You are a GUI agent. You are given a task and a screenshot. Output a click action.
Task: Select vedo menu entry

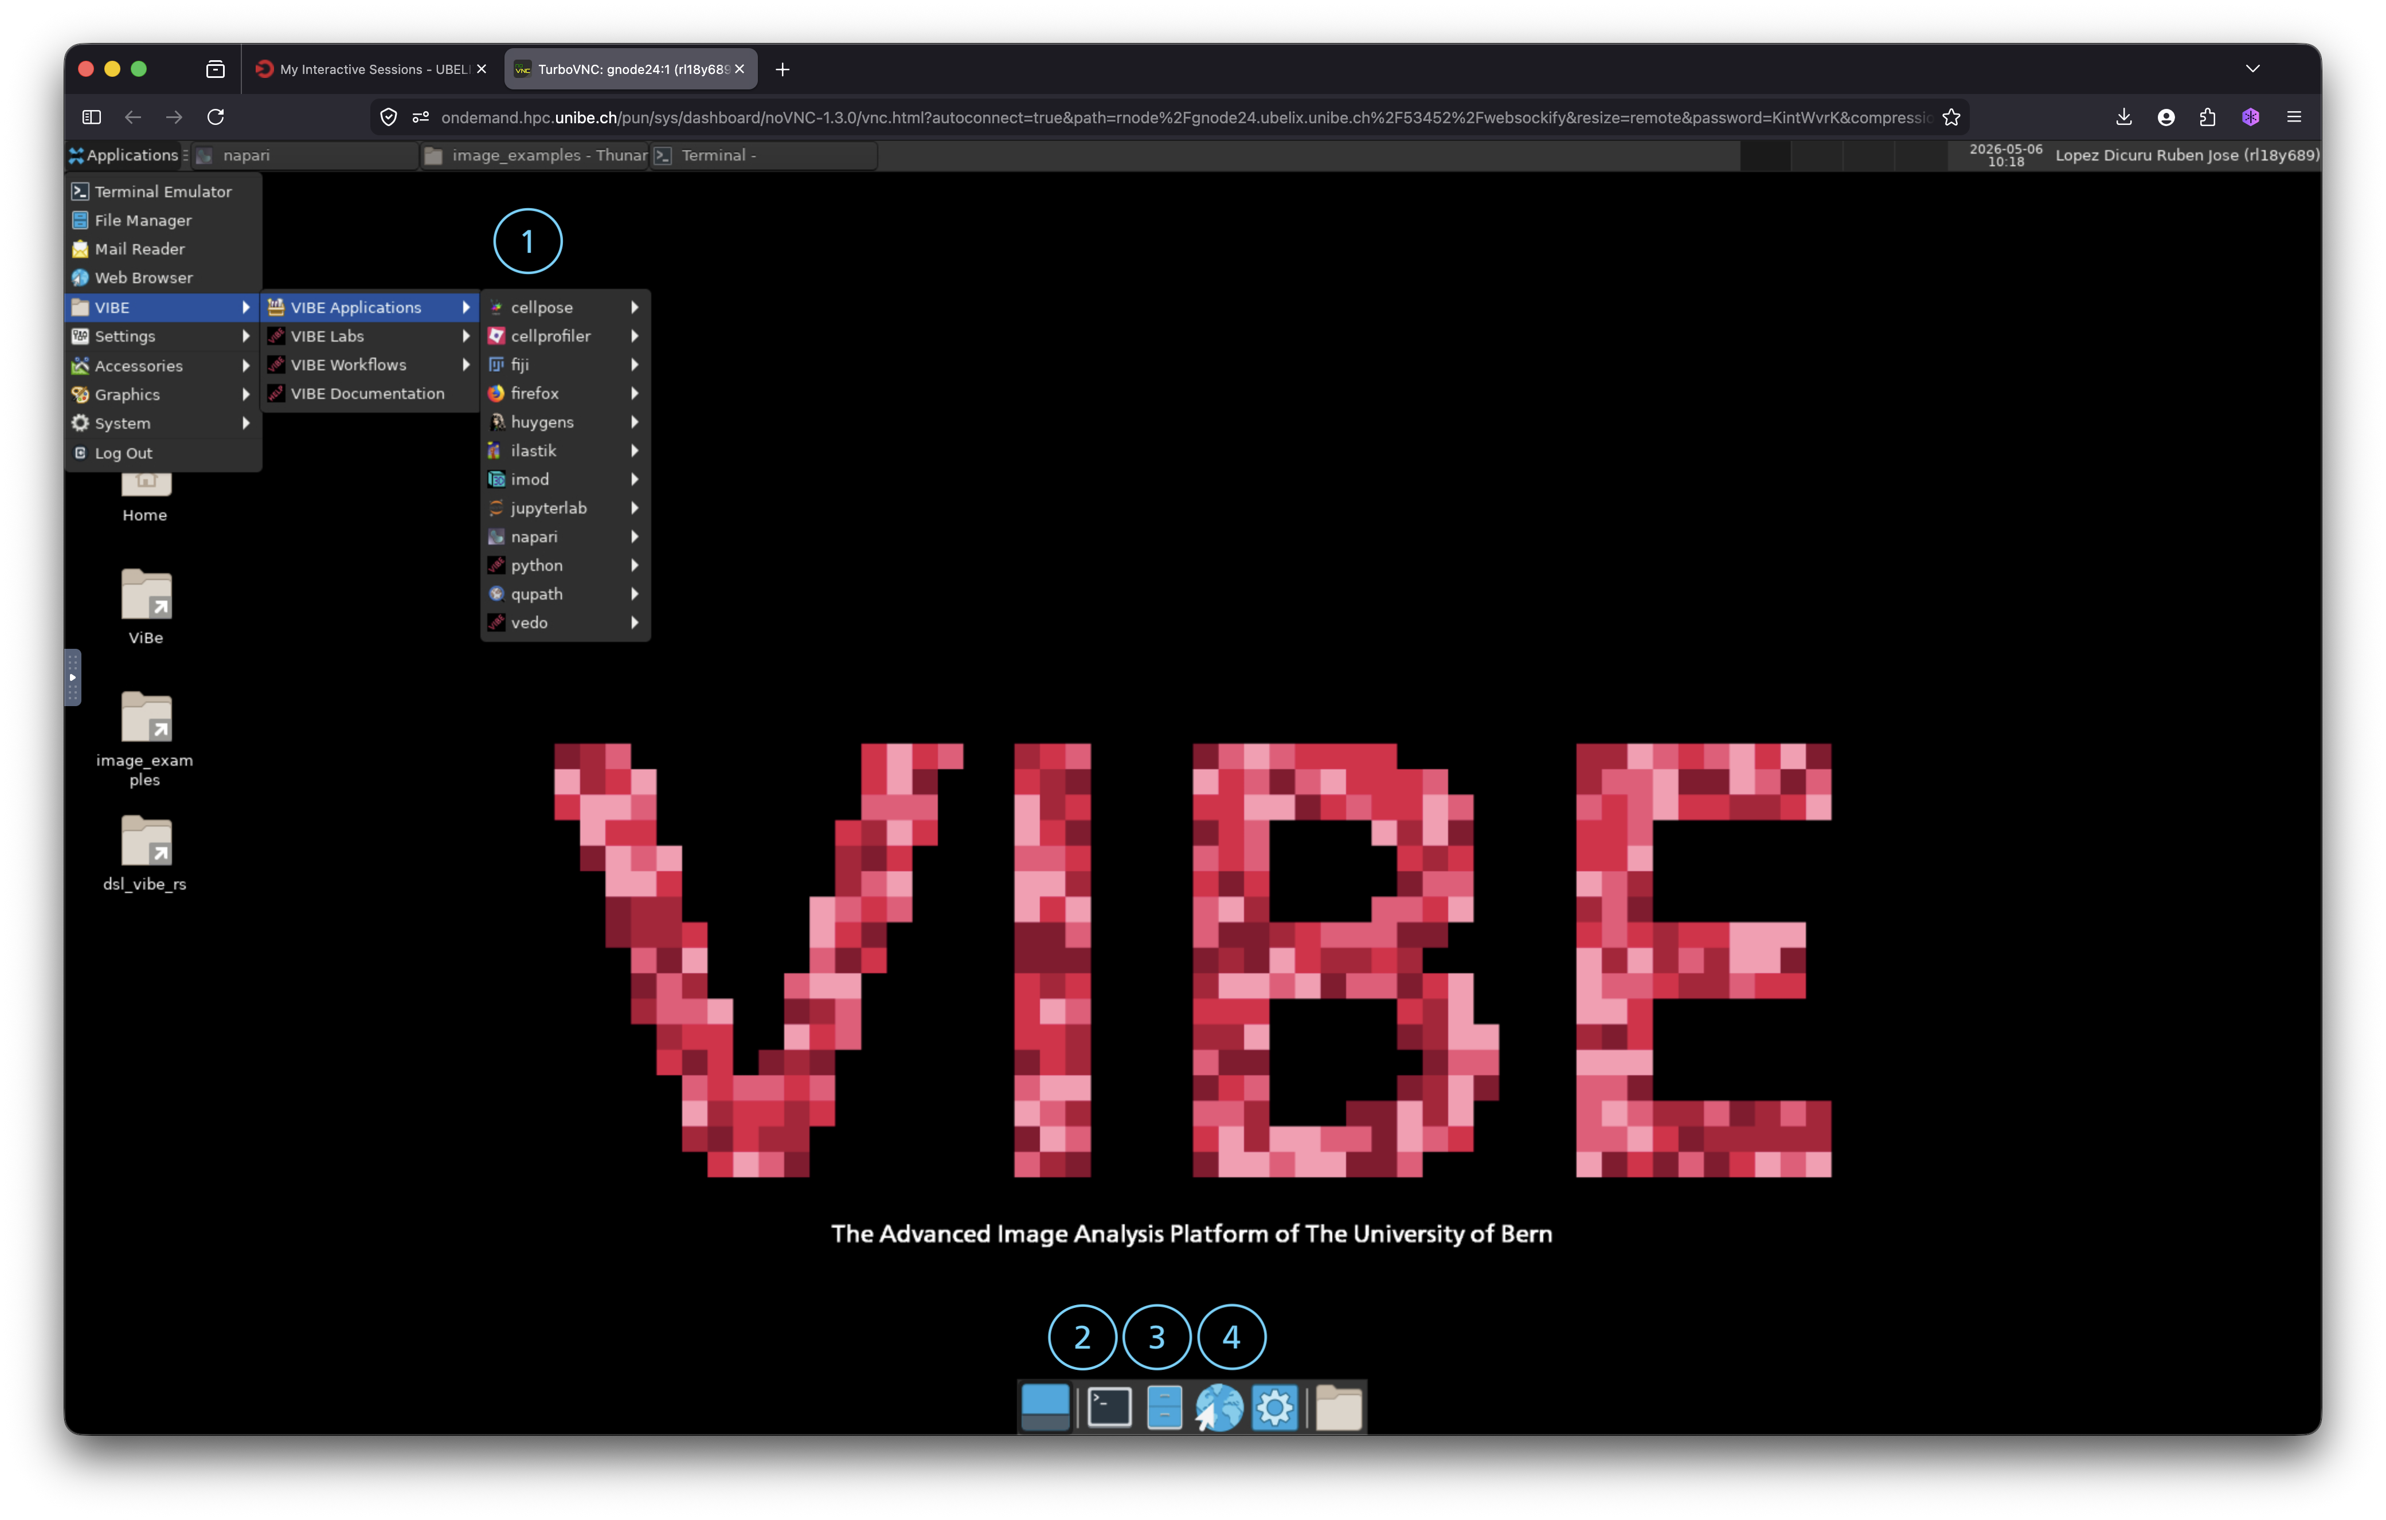pos(565,623)
